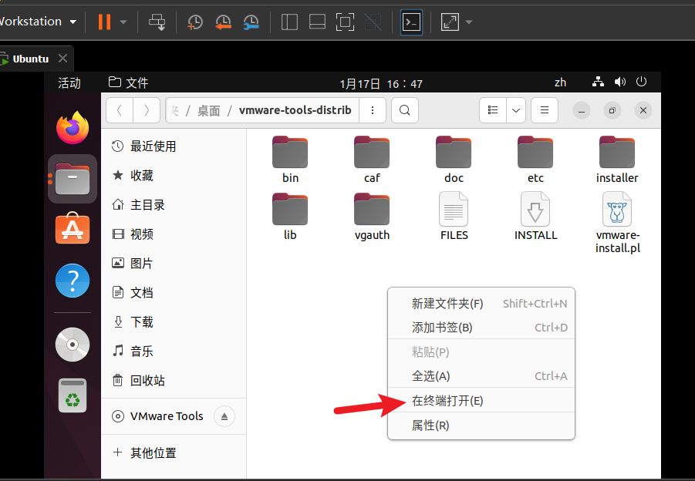
Task: Open 音乐 folder in the sidebar
Action: click(x=174, y=351)
